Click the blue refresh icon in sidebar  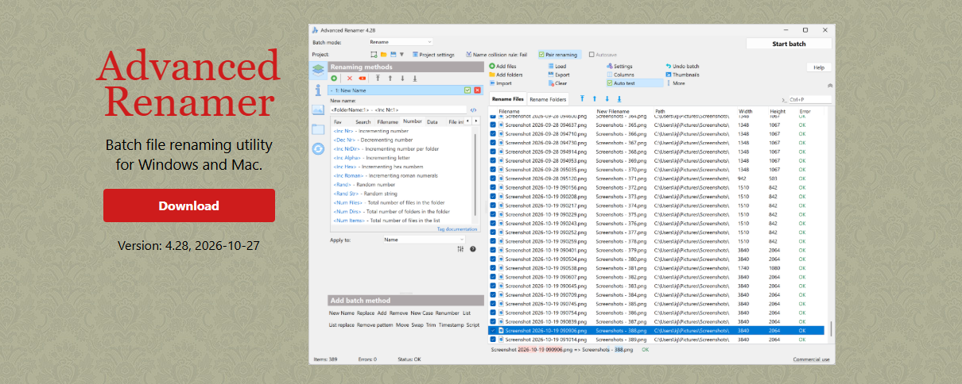(318, 148)
